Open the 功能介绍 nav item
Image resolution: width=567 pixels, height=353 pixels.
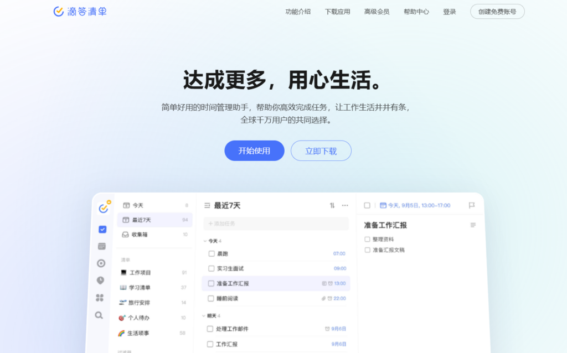[x=297, y=11]
